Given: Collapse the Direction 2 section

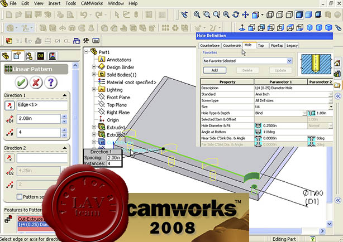Looking at the screenshot, I should 65,148.
